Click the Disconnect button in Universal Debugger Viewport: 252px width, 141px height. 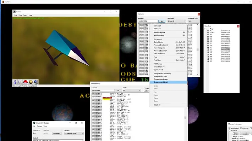pyautogui.click(x=56, y=133)
